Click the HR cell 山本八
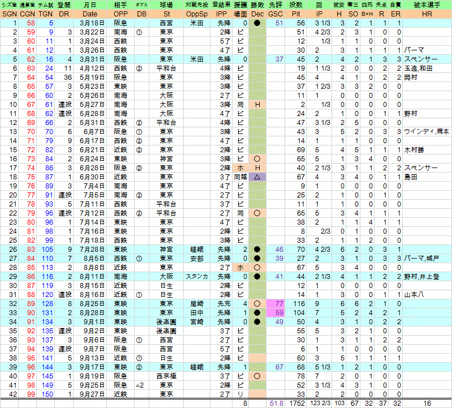452x408 pixels. (x=414, y=295)
